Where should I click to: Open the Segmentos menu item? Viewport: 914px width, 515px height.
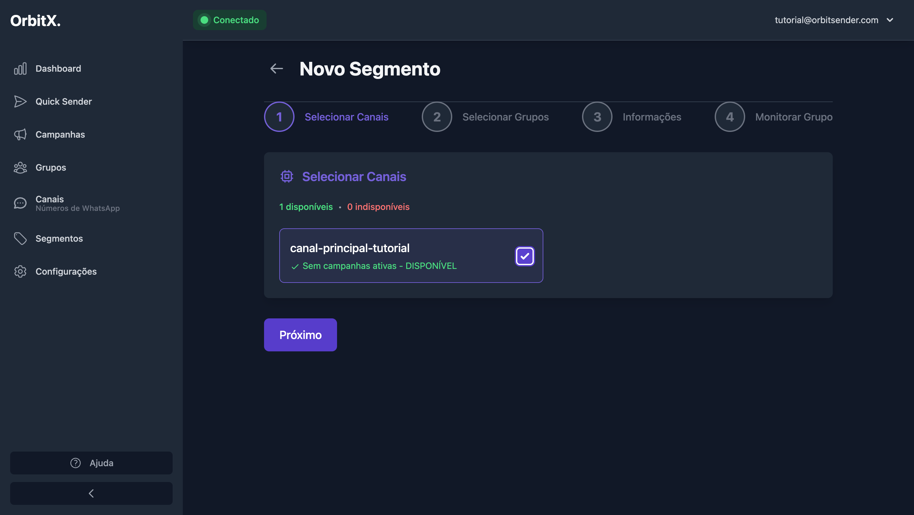tap(59, 238)
